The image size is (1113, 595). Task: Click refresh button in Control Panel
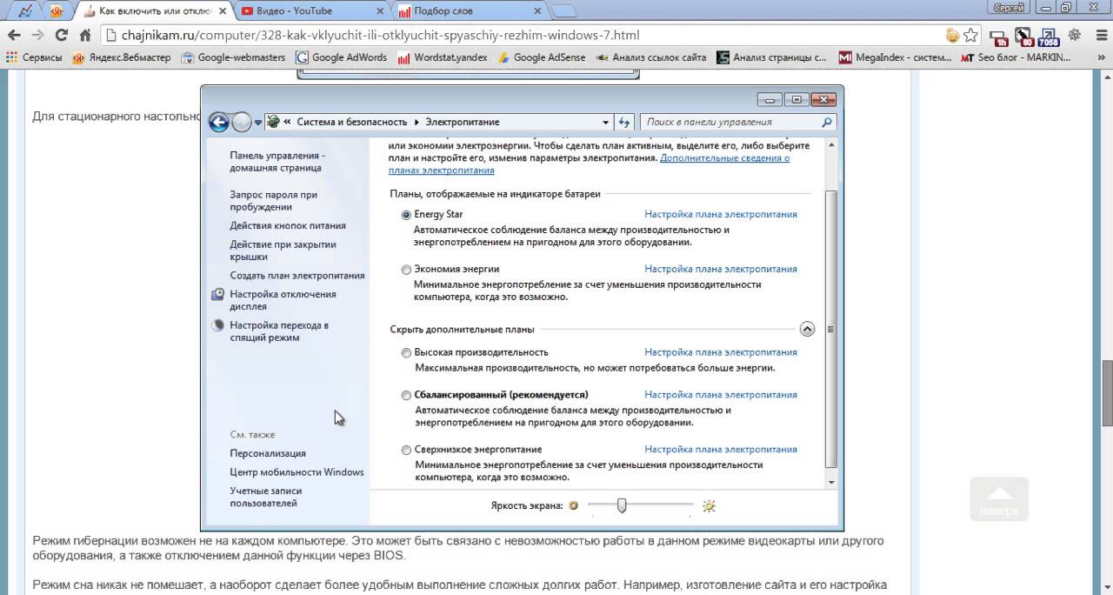coord(625,123)
